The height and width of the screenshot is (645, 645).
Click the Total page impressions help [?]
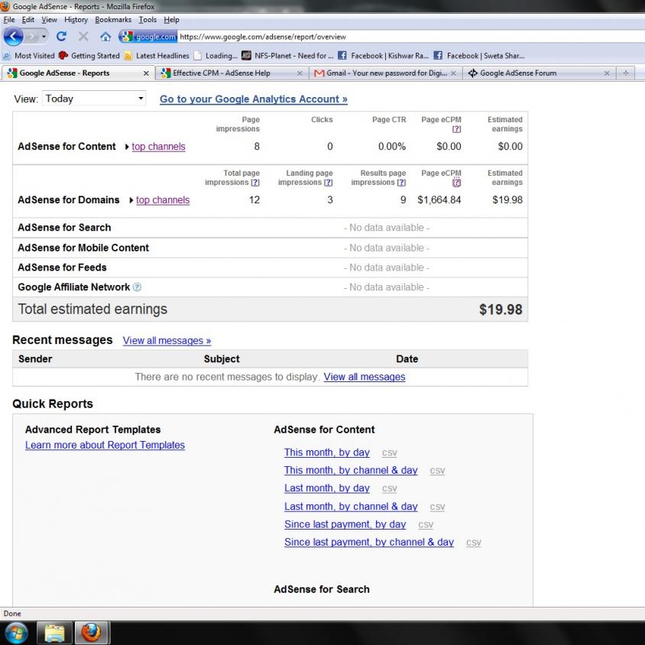click(255, 183)
